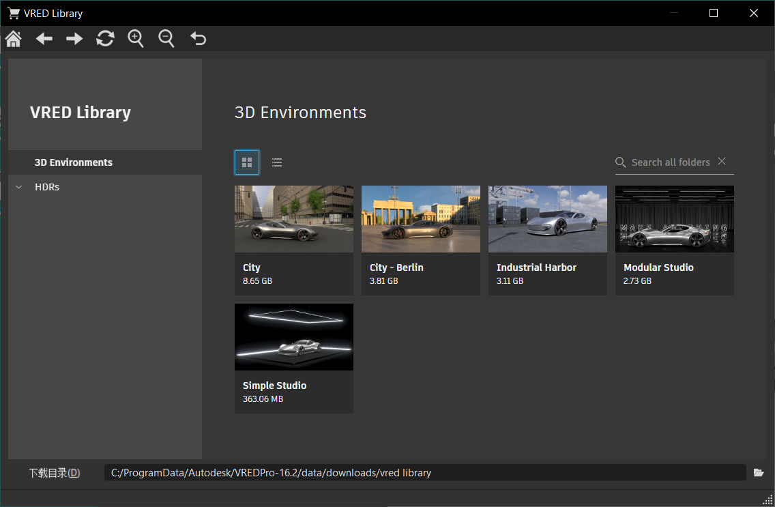
Task: Expand the HDRs chevron
Action: coord(19,187)
